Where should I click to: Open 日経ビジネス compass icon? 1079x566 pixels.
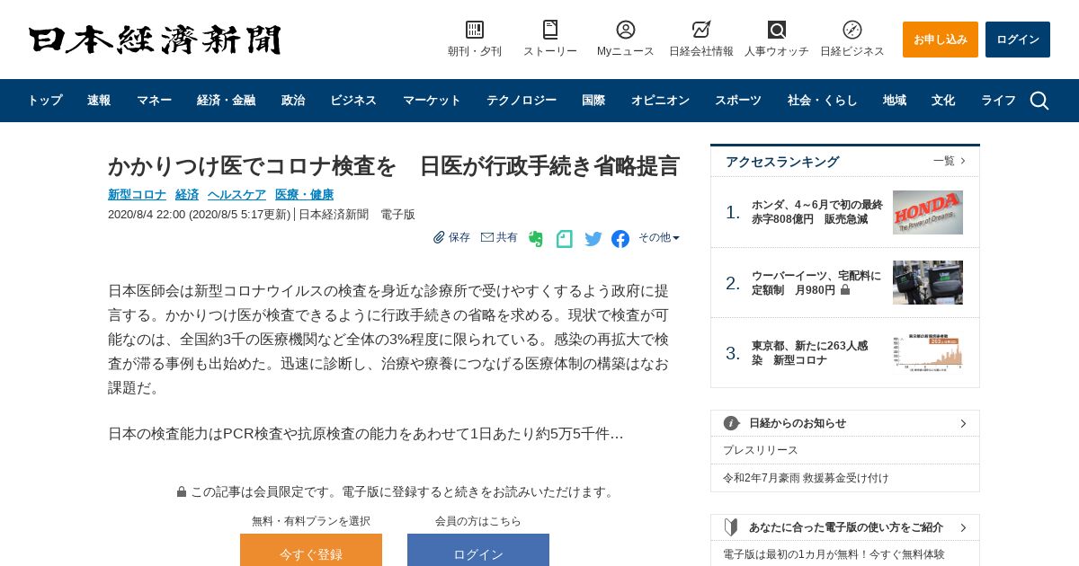click(852, 30)
